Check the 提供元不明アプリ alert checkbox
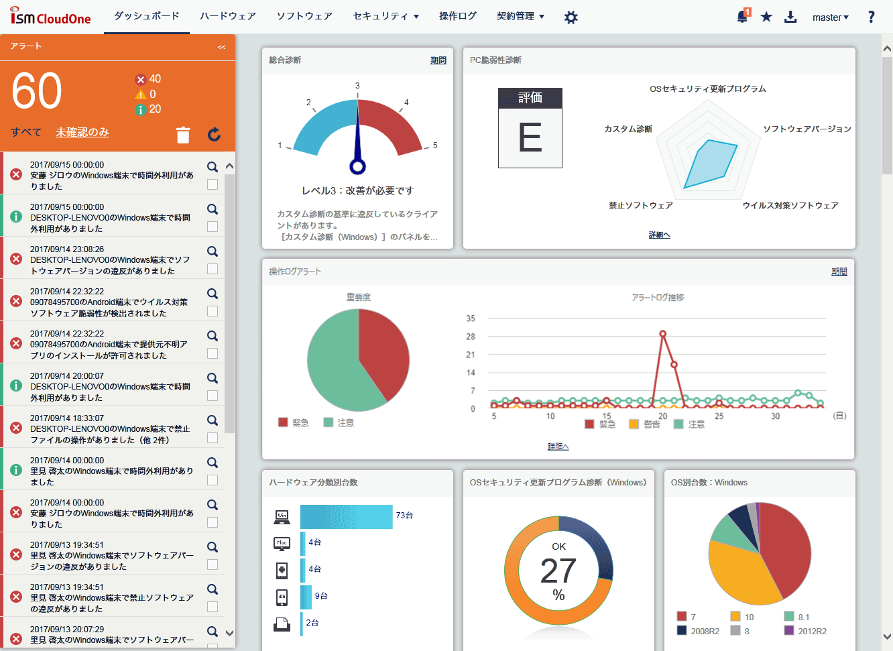The width and height of the screenshot is (893, 651). coord(213,353)
